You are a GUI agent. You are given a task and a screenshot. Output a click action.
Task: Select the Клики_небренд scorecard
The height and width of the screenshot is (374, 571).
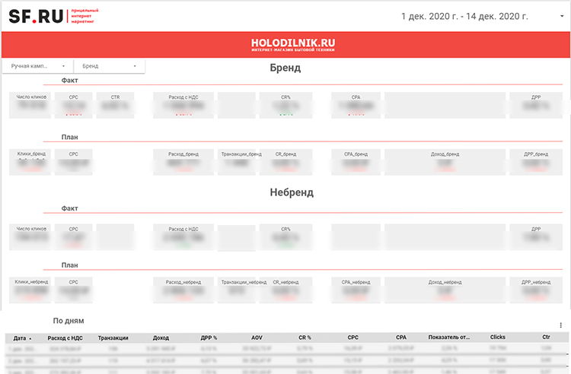coord(30,290)
